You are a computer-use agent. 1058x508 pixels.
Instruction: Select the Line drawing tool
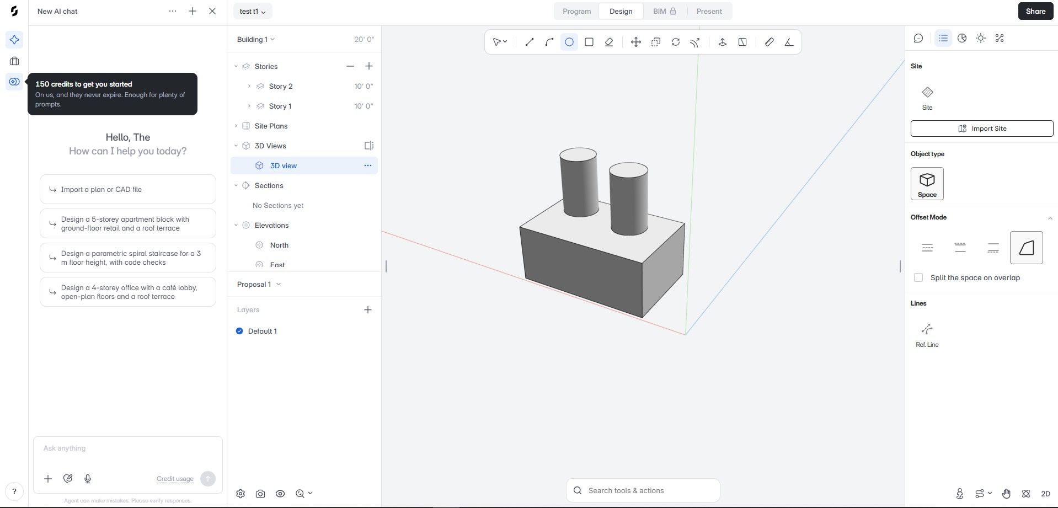(x=529, y=42)
